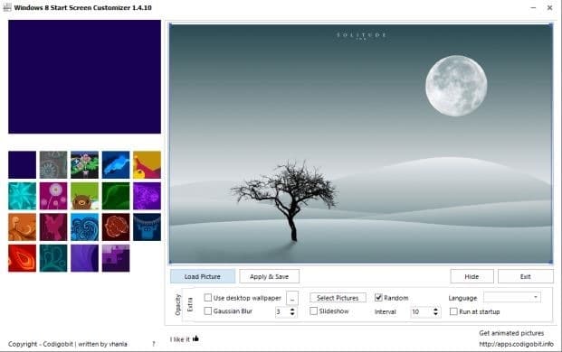The image size is (562, 352).
Task: Click the wallpaper browse ellipsis button
Action: click(292, 299)
